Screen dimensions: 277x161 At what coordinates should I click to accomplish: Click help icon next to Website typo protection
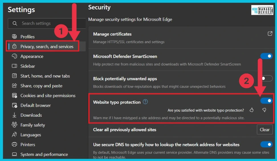pos(145,102)
